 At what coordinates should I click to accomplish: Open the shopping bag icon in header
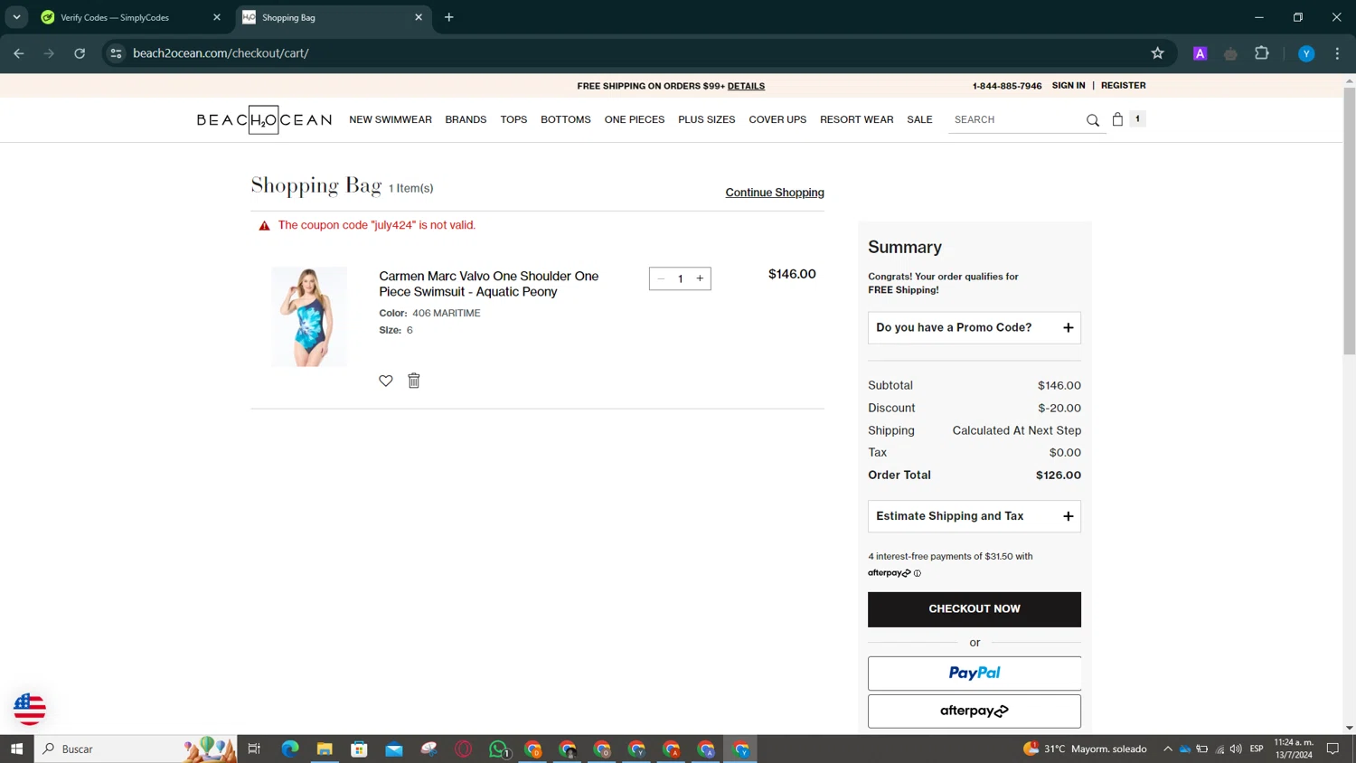(x=1117, y=119)
